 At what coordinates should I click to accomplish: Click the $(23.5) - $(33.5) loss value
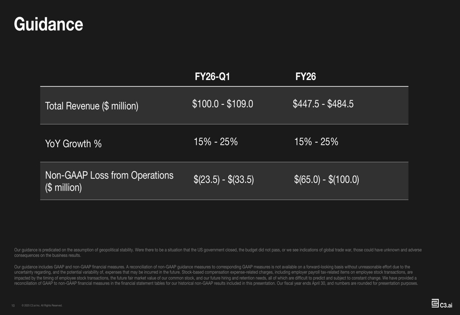(224, 179)
